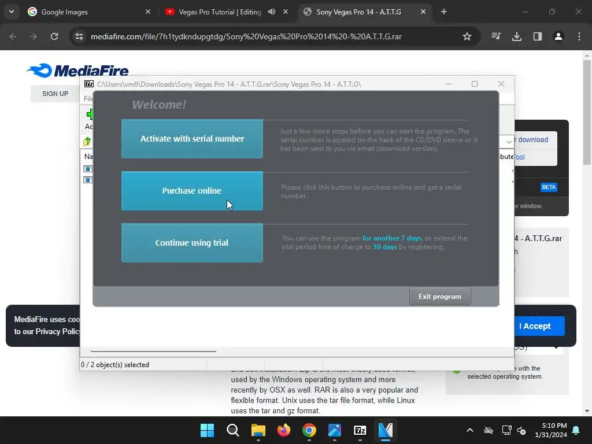The width and height of the screenshot is (592, 444).
Task: Open the clock showing 5:10 PM
Action: (x=550, y=430)
